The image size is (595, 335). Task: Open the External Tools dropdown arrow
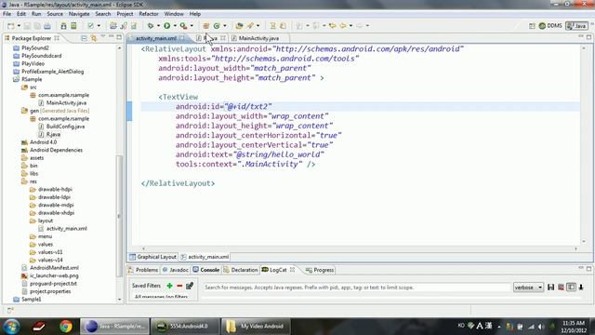point(192,26)
